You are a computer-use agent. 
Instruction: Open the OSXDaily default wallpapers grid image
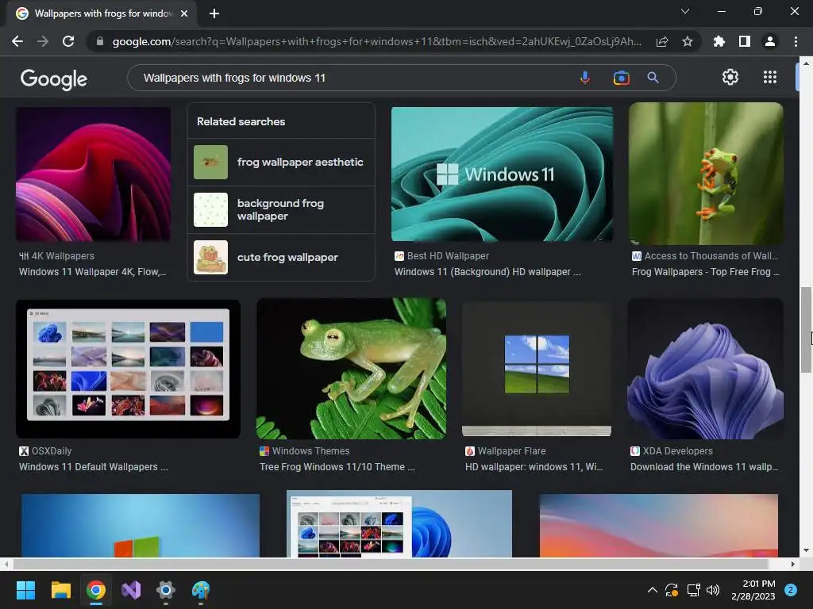click(x=128, y=369)
